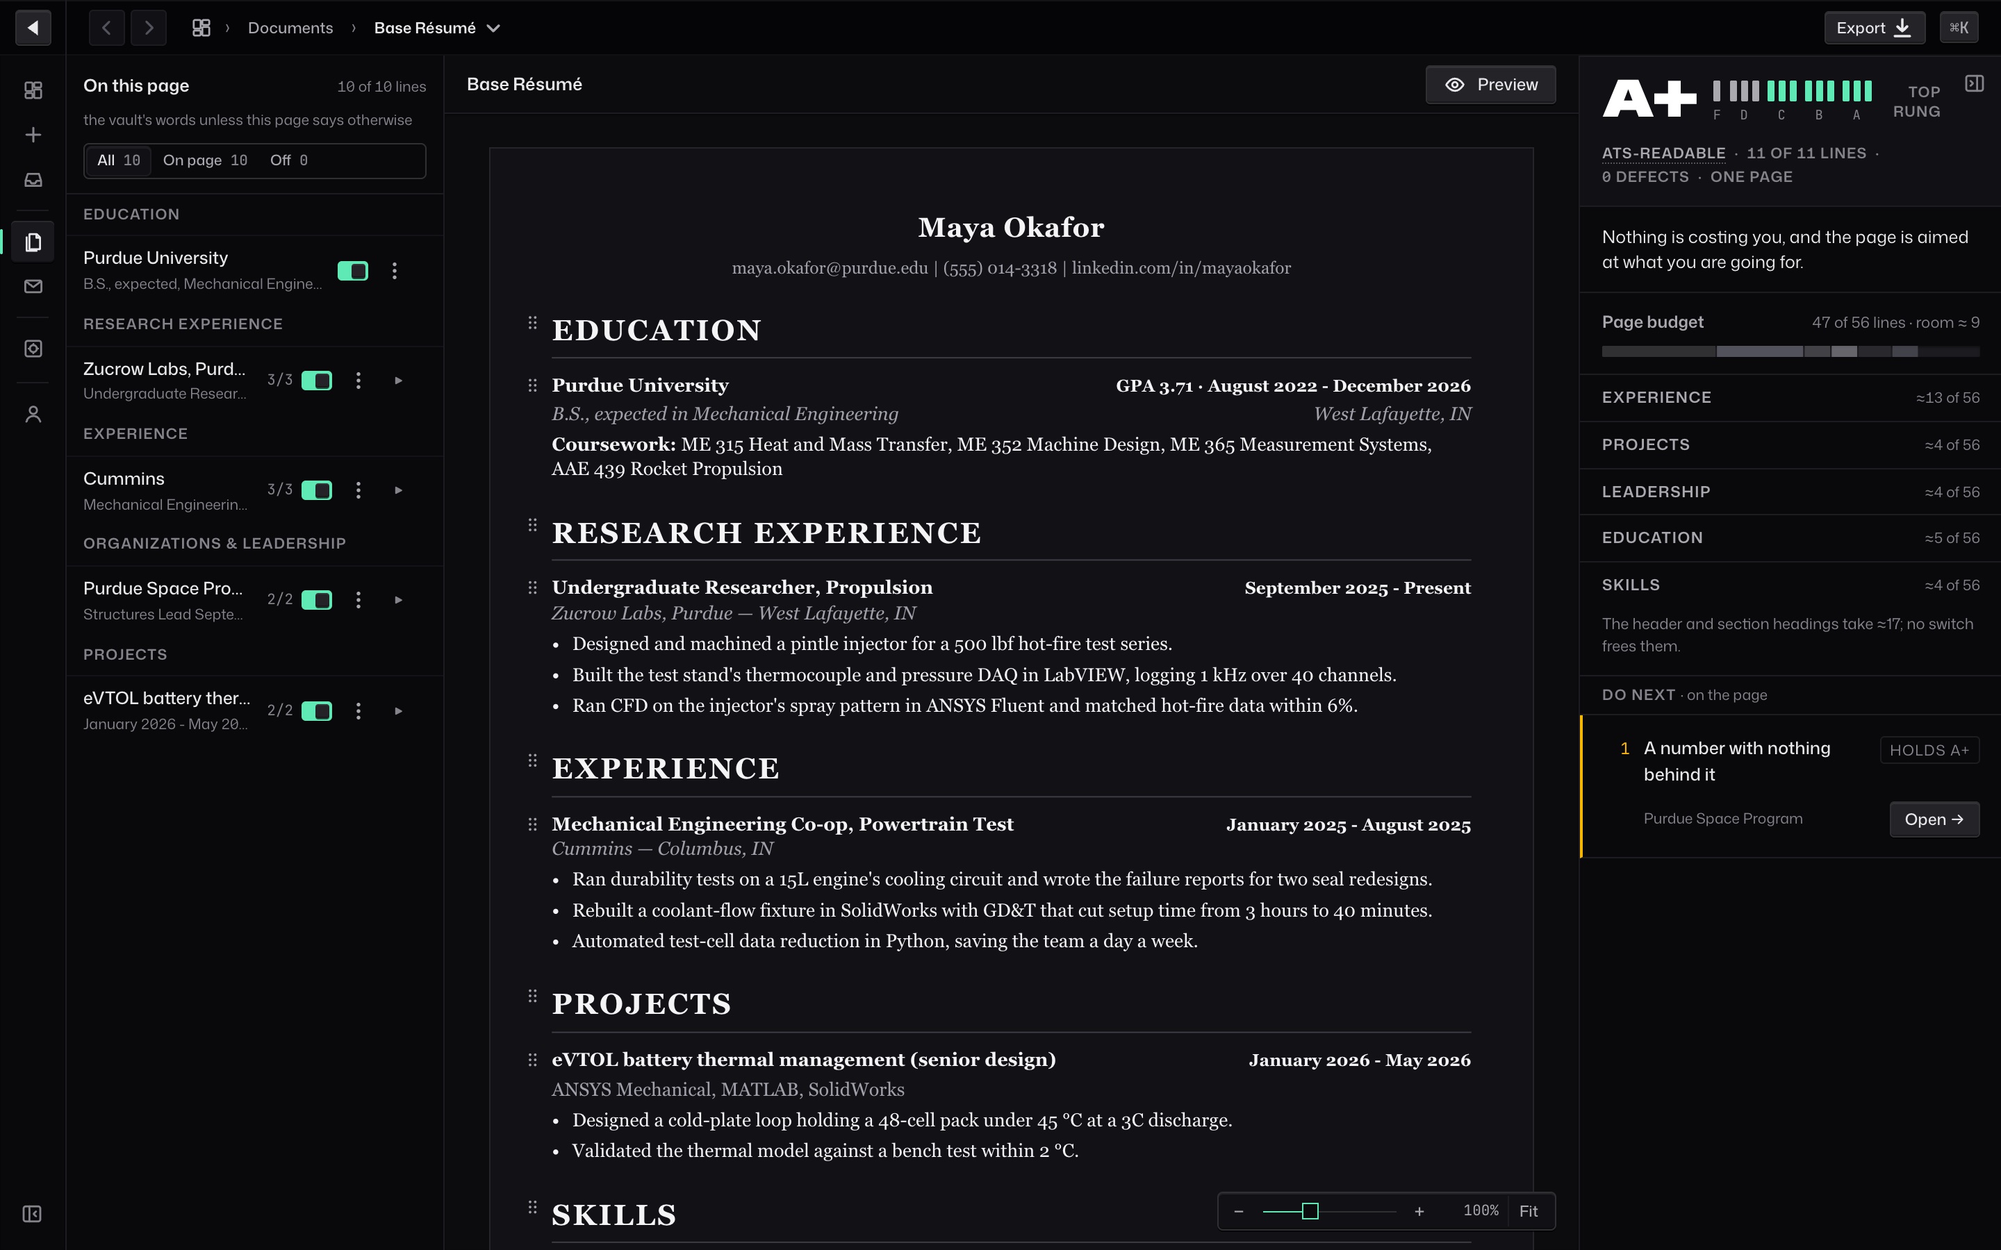Open the dashboard grid icon in left sidebar
Image resolution: width=2001 pixels, height=1250 pixels.
point(33,90)
